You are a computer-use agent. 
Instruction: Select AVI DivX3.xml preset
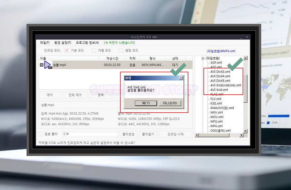click(x=220, y=72)
